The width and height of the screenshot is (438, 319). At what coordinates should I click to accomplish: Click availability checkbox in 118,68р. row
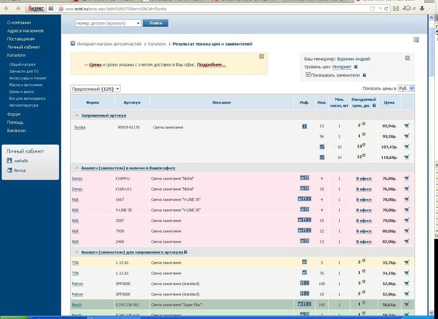click(x=322, y=157)
